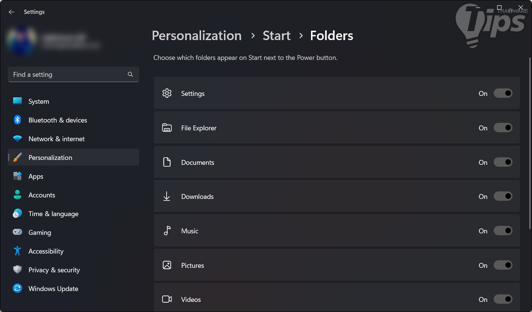
Task: Click the Apps icon in sidebar
Action: [x=17, y=176]
